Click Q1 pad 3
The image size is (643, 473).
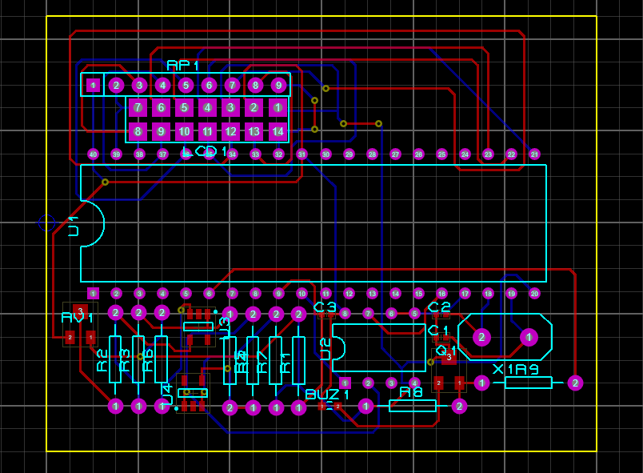point(449,357)
